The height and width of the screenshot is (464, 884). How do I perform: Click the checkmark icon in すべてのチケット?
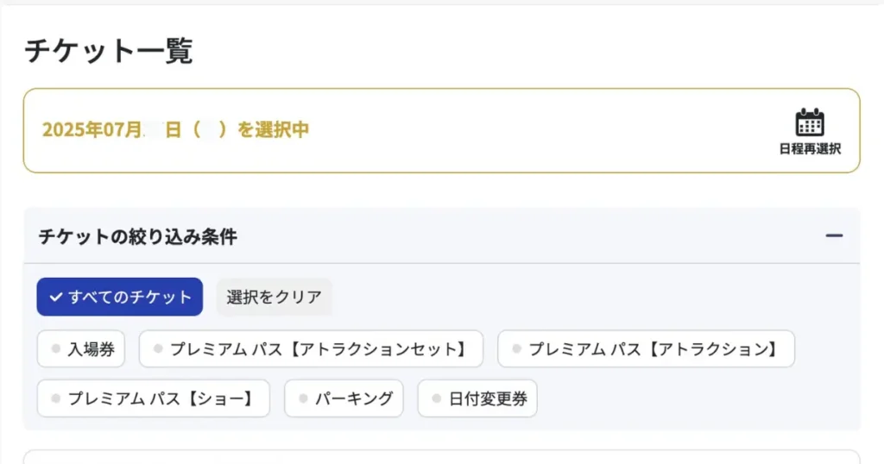coord(55,297)
